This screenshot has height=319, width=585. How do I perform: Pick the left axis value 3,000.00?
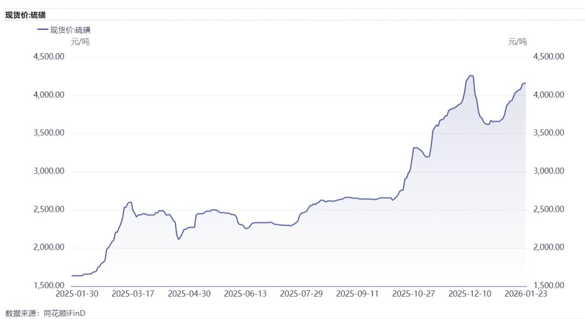[x=49, y=171]
